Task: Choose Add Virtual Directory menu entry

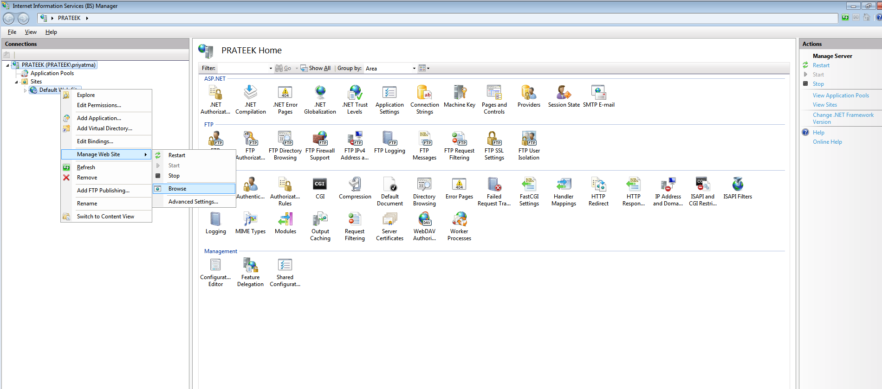Action: tap(106, 128)
